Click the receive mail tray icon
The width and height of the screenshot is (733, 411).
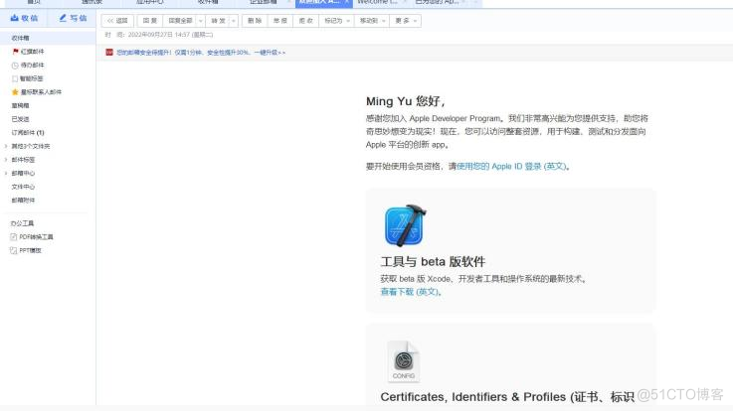[15, 18]
